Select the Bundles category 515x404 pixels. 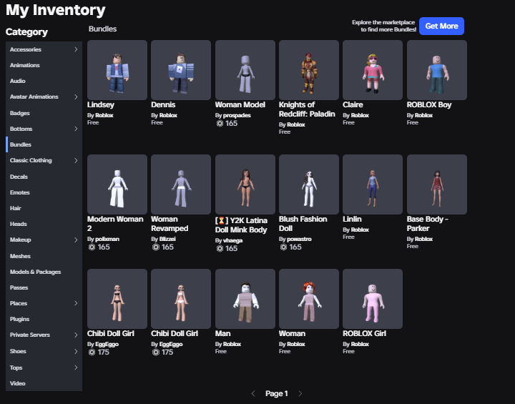click(44, 144)
